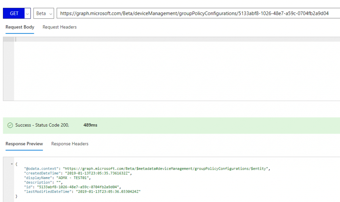Click the id value 5133abf8 in response

(78, 187)
